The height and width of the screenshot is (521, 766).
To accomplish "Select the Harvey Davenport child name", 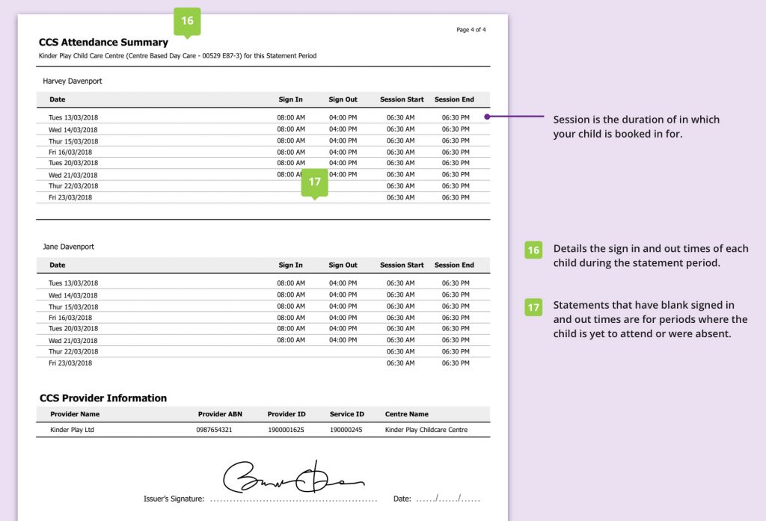I will click(x=72, y=81).
